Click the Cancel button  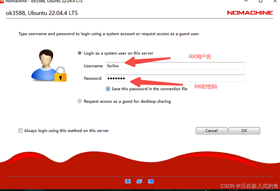tap(211, 131)
